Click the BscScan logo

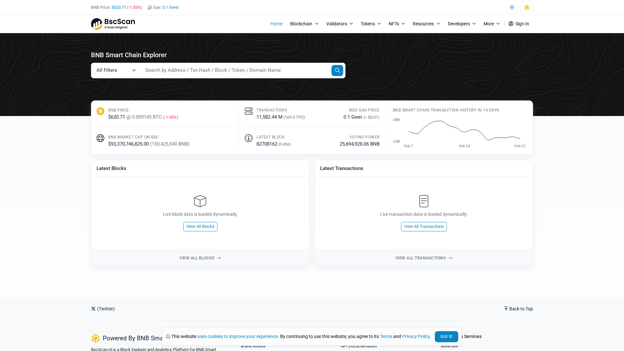tap(113, 24)
